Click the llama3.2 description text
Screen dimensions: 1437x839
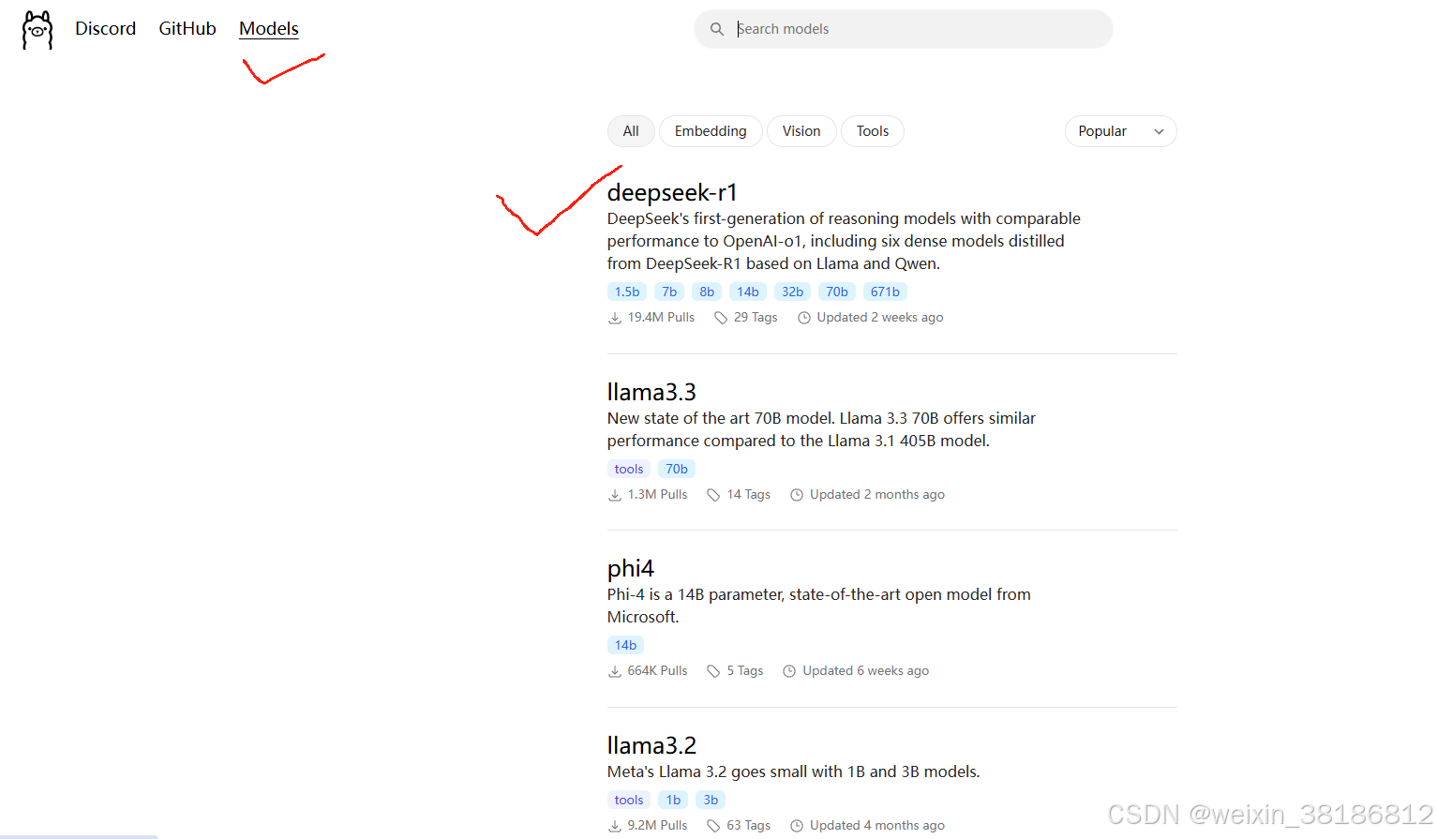793,772
